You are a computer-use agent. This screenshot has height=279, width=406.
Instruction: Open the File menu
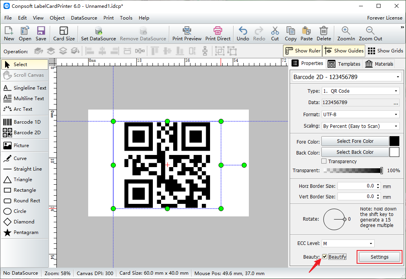tap(8, 18)
